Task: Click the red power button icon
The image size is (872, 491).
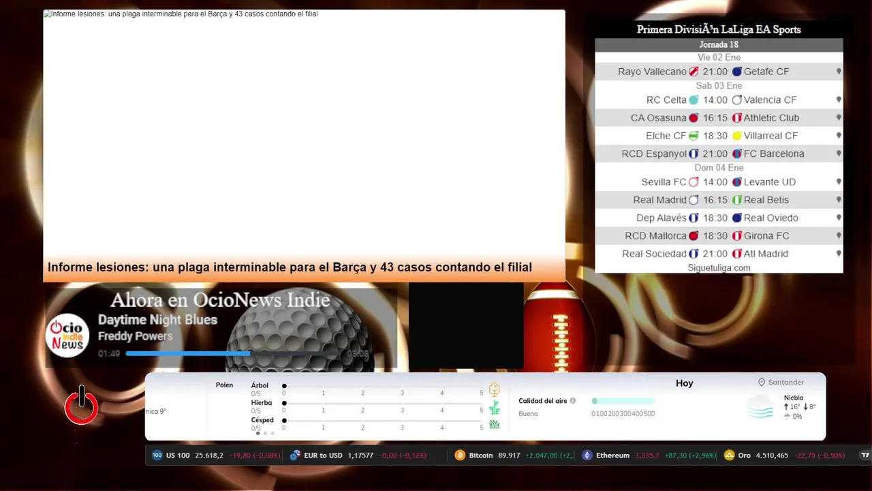Action: (x=81, y=405)
